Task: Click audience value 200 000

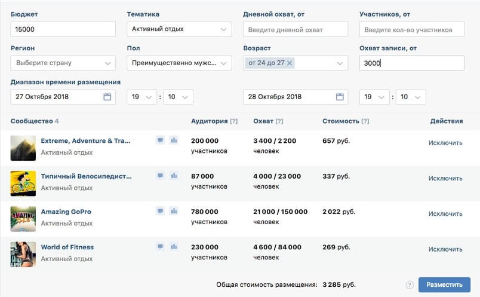Action: [205, 141]
